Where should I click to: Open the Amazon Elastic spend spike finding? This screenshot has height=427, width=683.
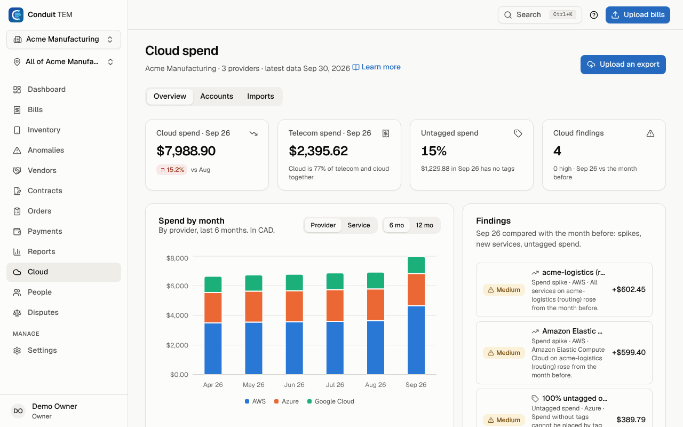click(564, 353)
